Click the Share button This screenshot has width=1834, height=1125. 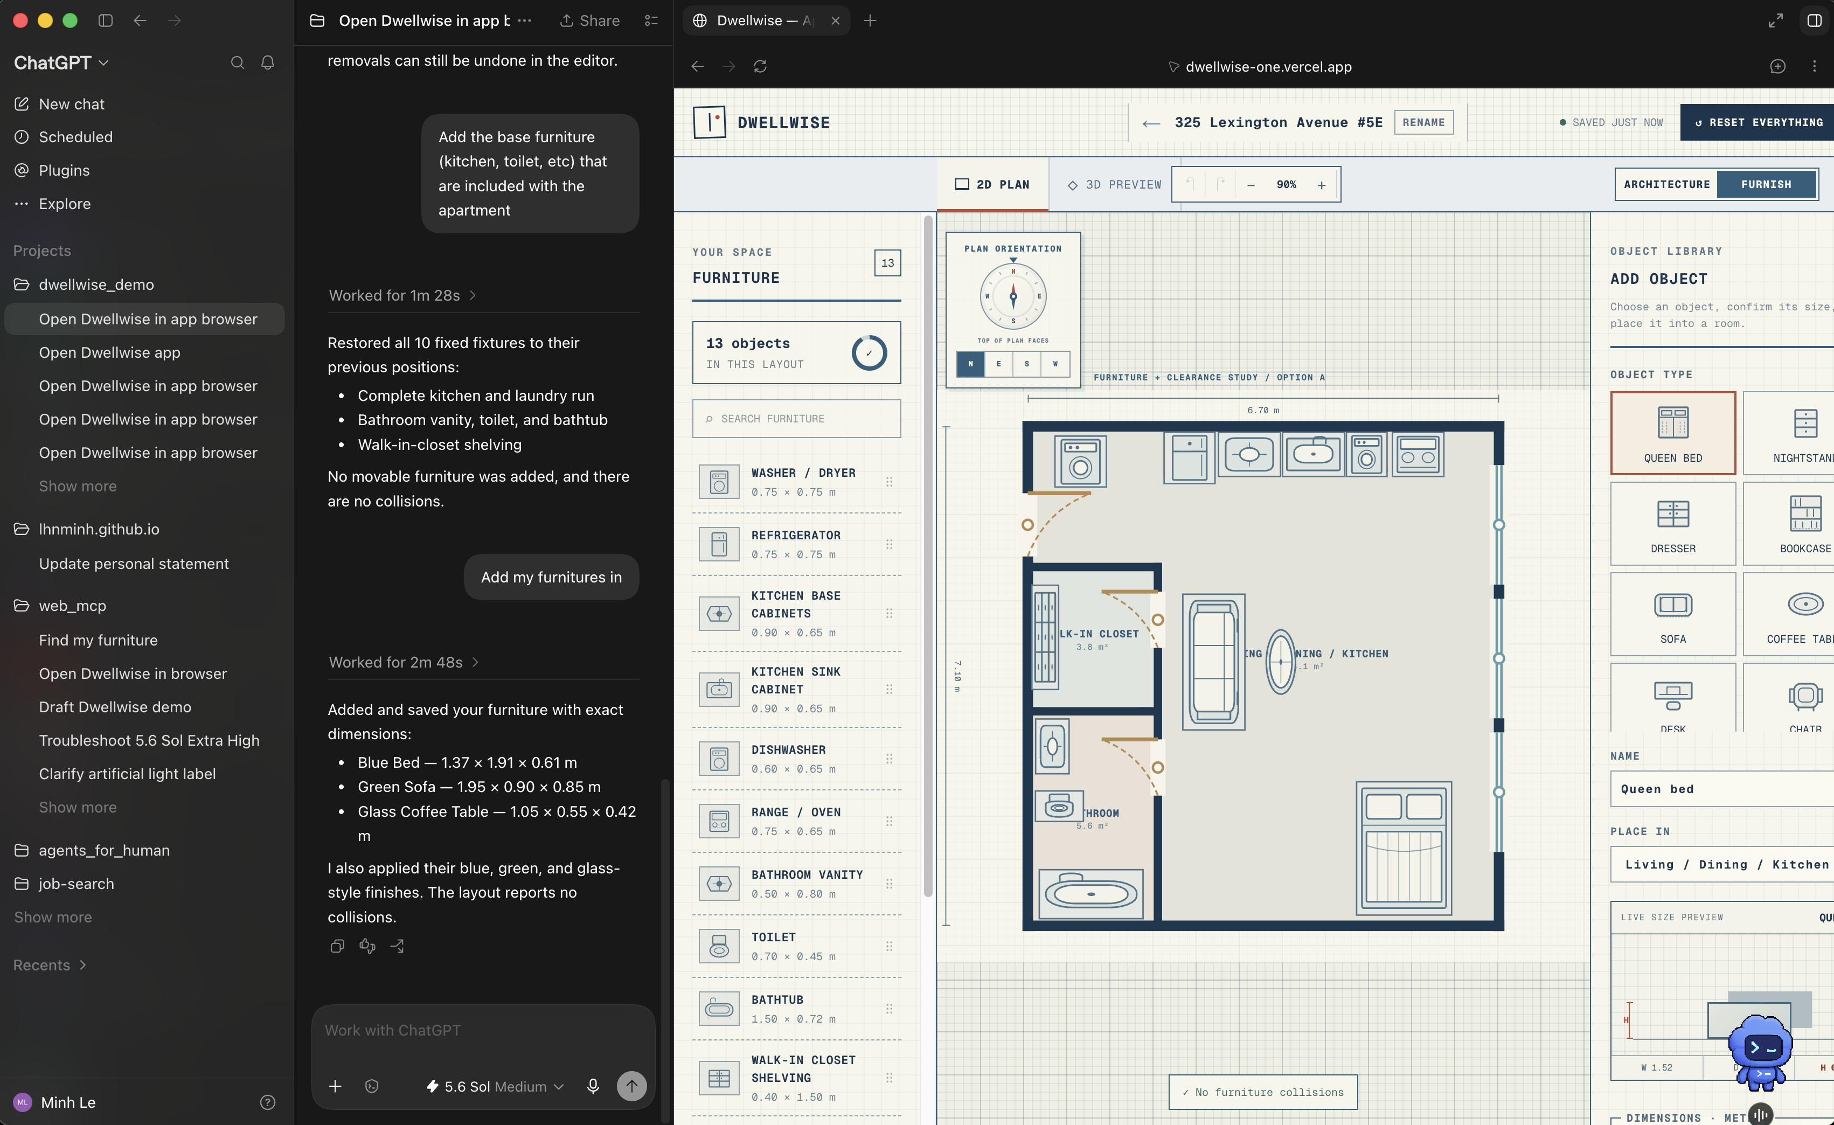pos(589,21)
